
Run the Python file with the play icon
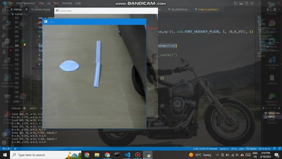[268, 9]
